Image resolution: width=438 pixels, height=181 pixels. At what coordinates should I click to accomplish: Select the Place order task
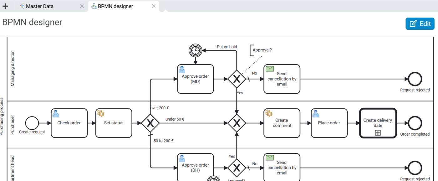click(329, 123)
